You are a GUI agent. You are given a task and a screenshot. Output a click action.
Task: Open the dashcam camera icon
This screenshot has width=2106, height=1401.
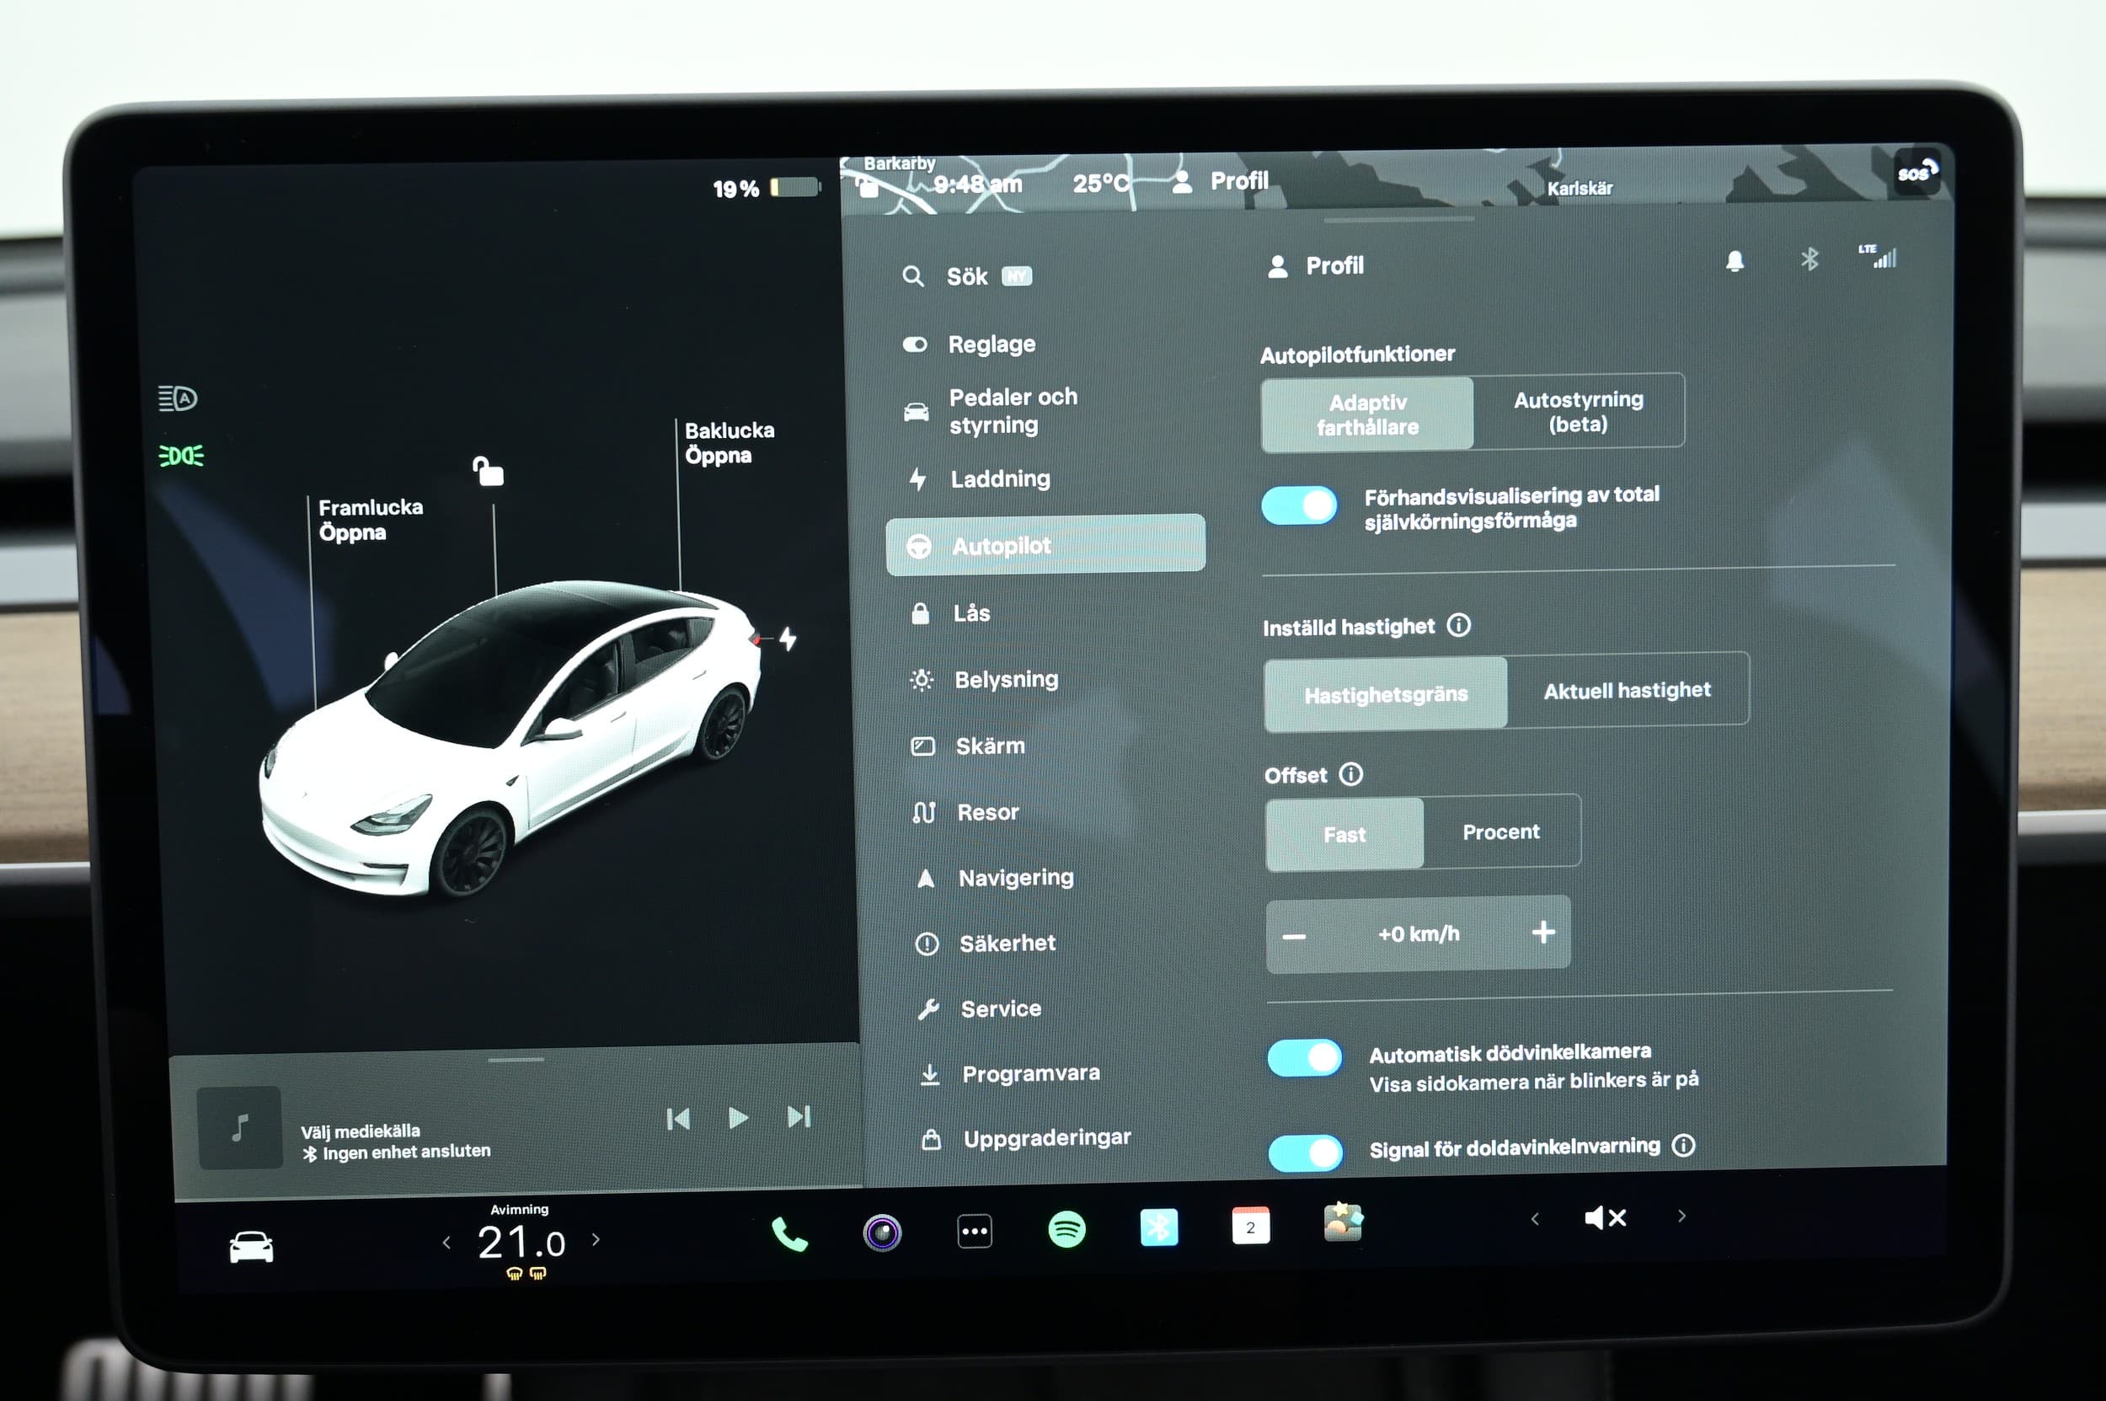tap(882, 1233)
